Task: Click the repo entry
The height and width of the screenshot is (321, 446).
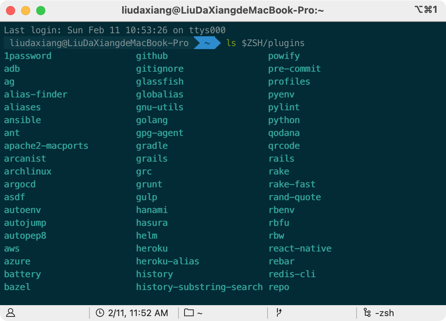Action: click(279, 287)
